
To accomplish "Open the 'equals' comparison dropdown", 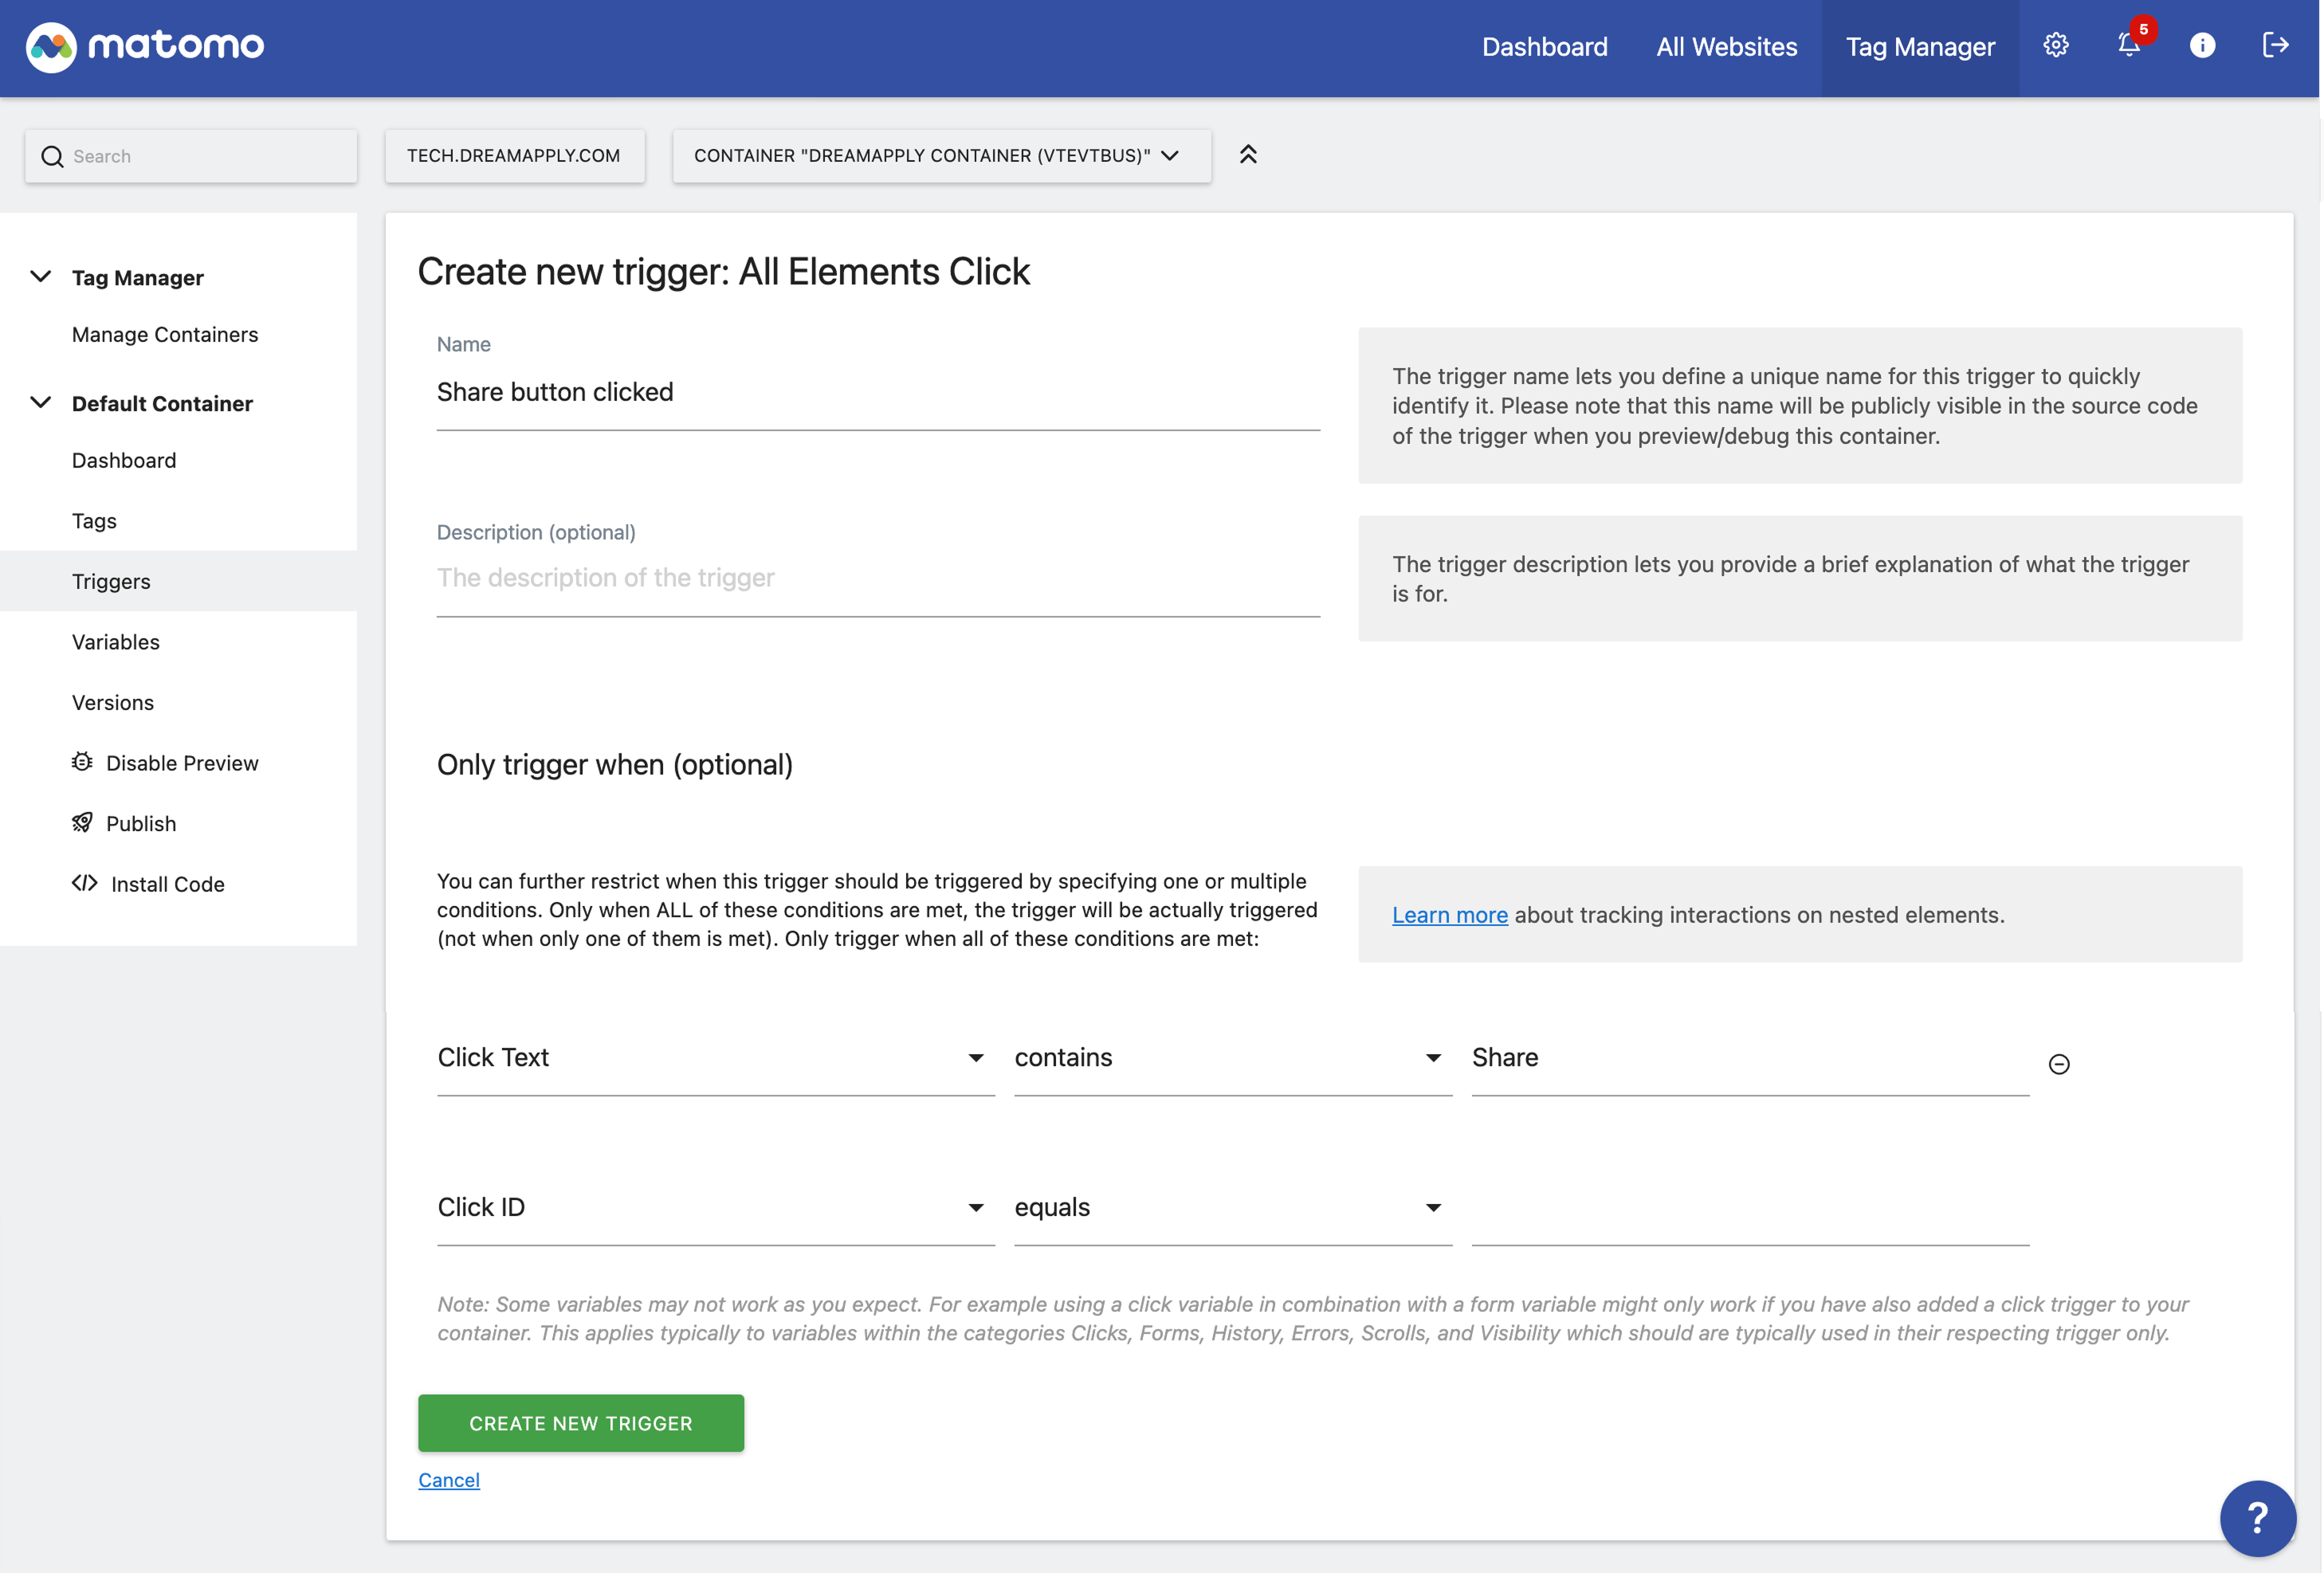I will coord(1232,1208).
